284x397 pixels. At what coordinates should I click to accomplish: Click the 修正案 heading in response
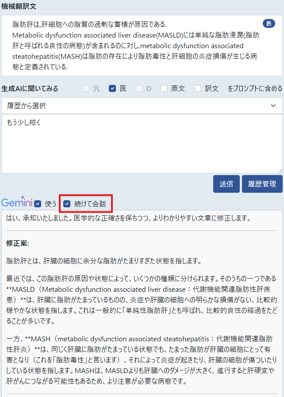click(x=18, y=244)
